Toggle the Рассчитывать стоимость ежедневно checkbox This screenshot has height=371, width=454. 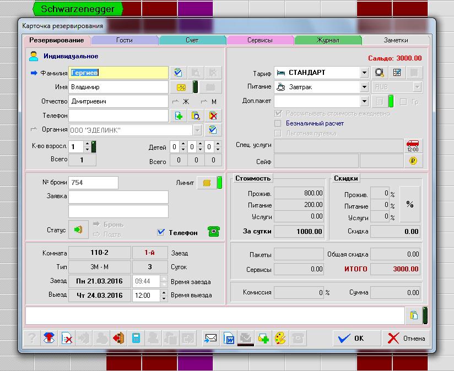[278, 113]
